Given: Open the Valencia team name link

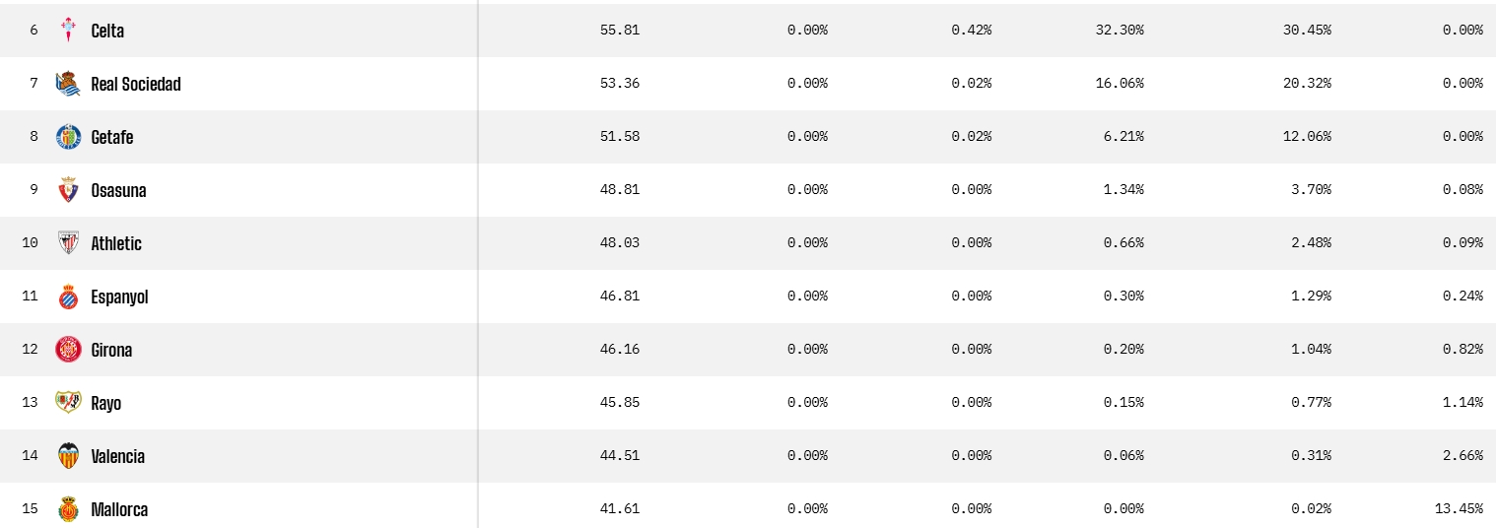Looking at the screenshot, I should [118, 456].
